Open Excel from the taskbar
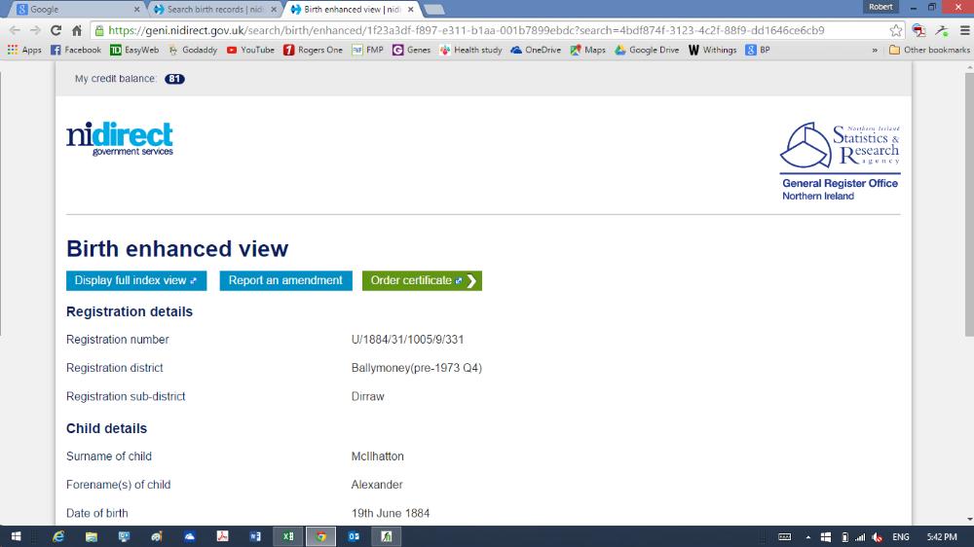 click(x=288, y=536)
